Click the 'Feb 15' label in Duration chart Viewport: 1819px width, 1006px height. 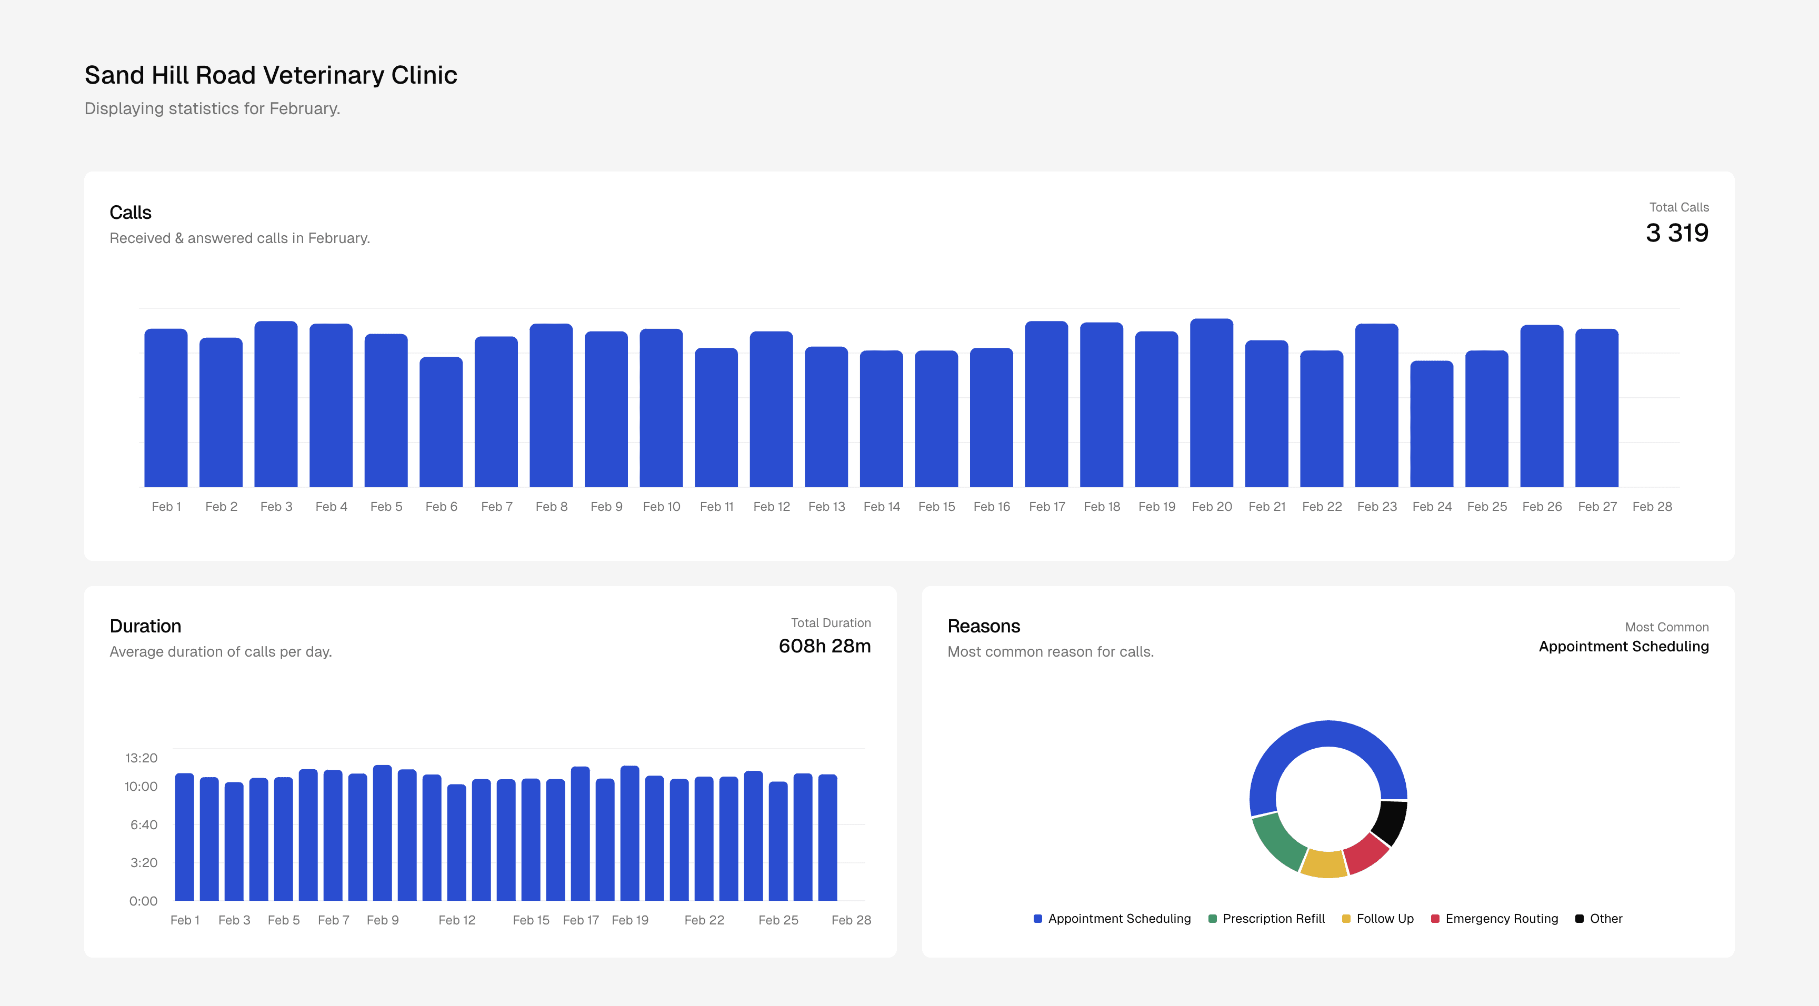pyautogui.click(x=531, y=921)
